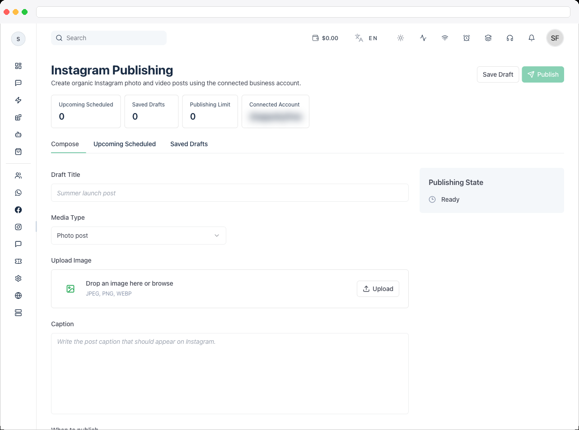Open the notifications bell

[x=532, y=38]
